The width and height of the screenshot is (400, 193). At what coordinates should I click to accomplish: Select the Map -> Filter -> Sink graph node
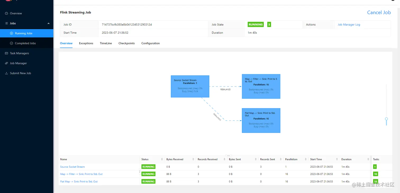[261, 86]
